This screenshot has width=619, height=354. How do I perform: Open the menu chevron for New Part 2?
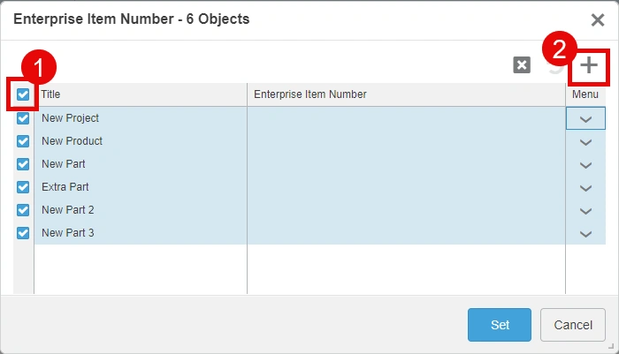coord(585,210)
